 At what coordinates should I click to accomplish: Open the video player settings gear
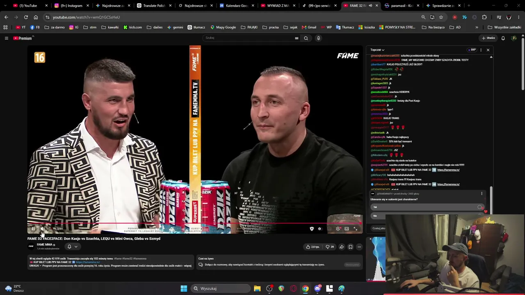click(x=338, y=229)
